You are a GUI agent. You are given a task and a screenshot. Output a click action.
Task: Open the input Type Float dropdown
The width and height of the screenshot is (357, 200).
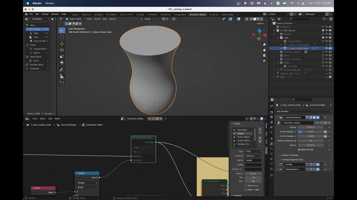tap(253, 151)
